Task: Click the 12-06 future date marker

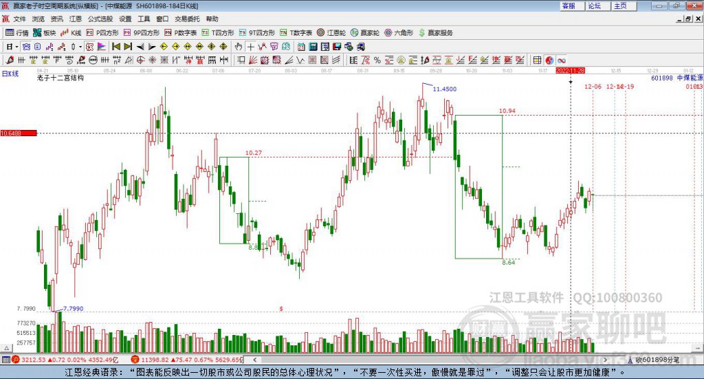Action: click(593, 87)
